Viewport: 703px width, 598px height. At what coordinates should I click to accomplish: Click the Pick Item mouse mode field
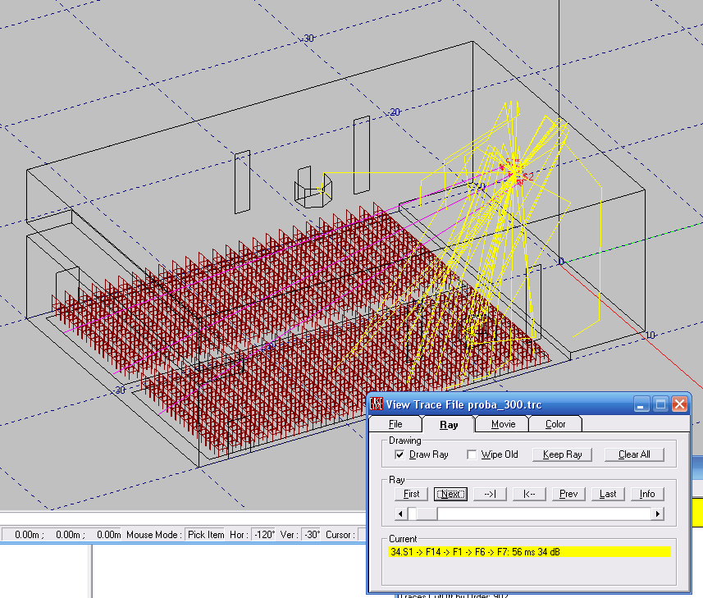click(206, 535)
